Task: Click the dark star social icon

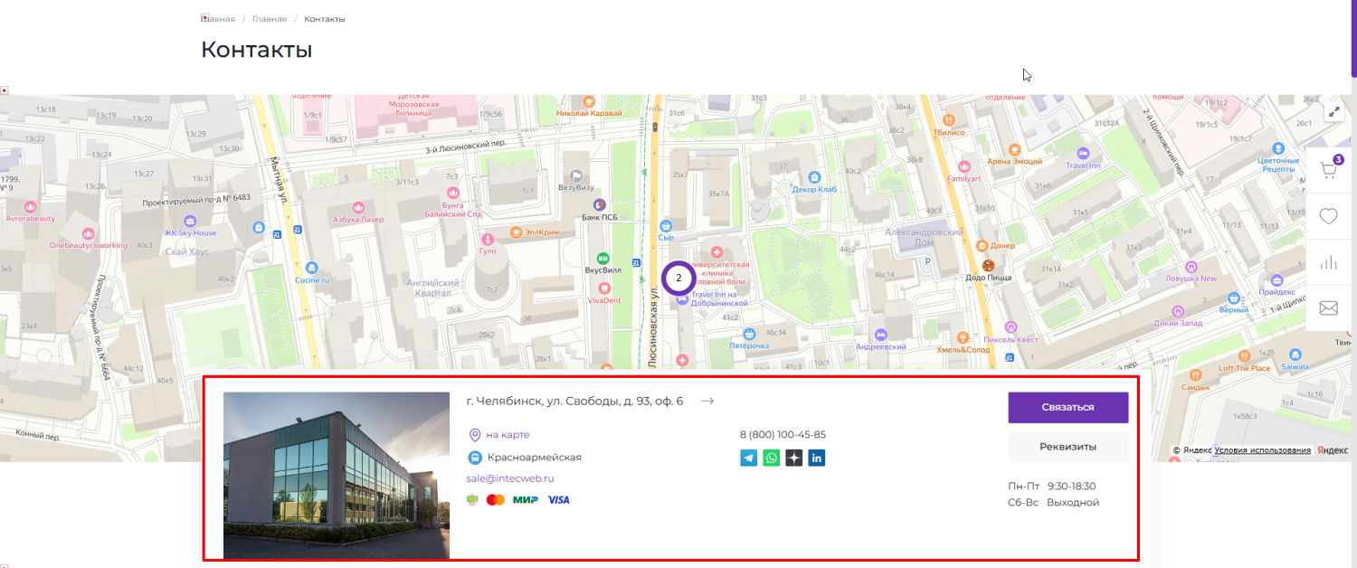Action: pyautogui.click(x=793, y=458)
